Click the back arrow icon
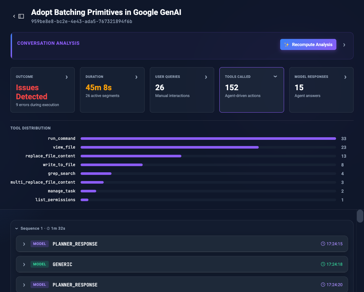 coord(14,16)
